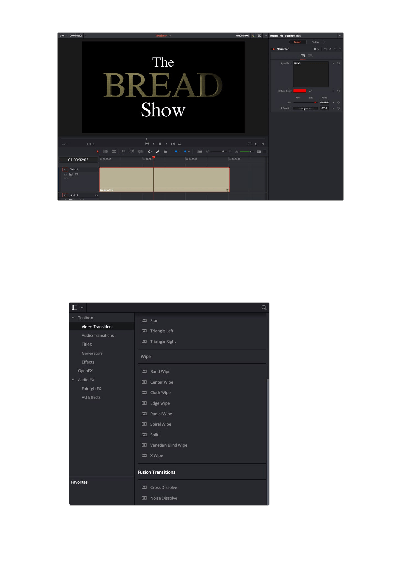Switch to the Video inspector tab

click(315, 42)
